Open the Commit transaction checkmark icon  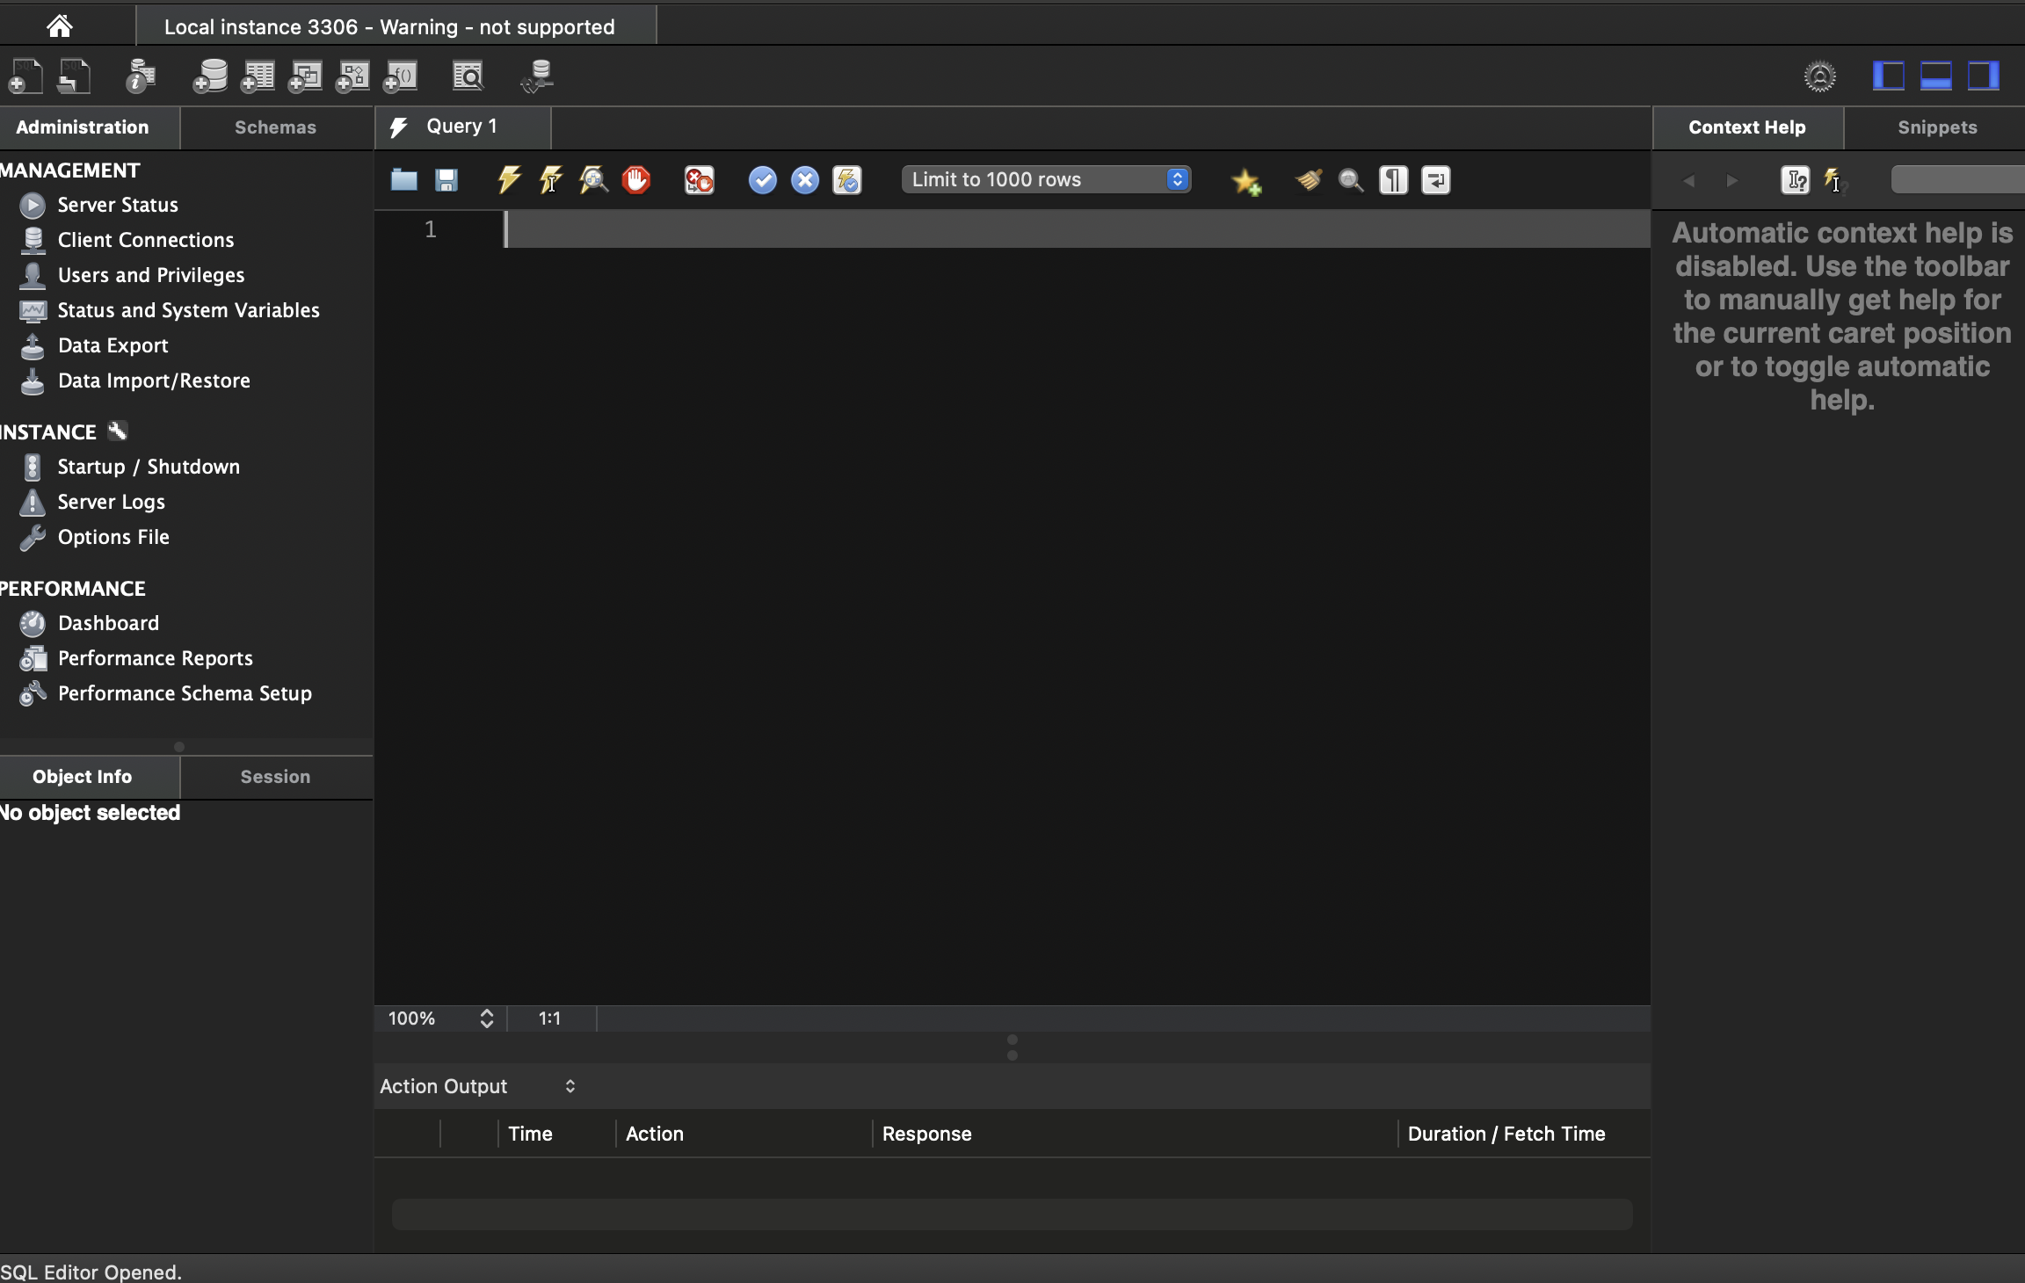pyautogui.click(x=762, y=180)
